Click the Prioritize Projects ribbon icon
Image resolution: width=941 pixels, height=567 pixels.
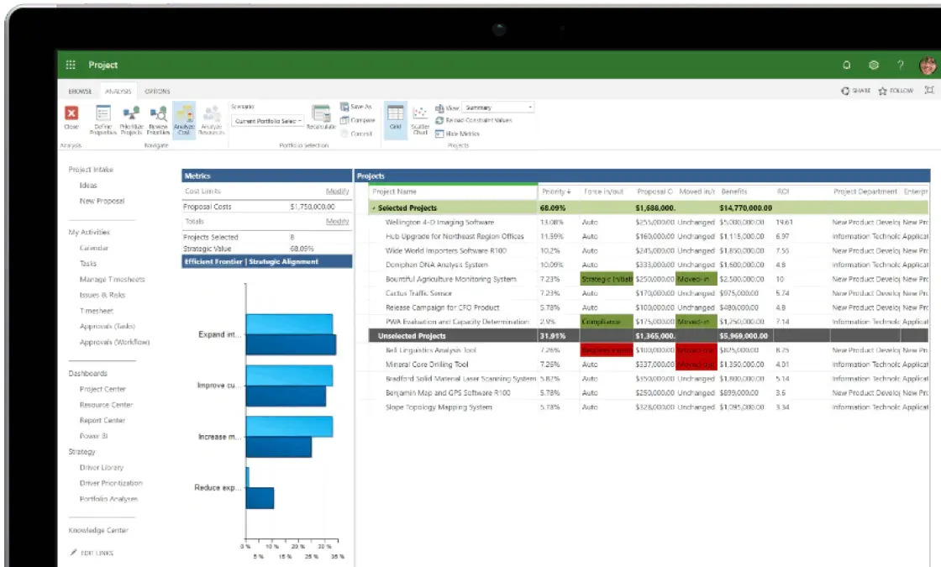(131, 113)
